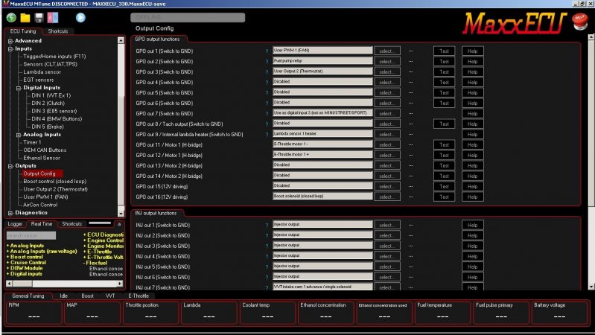Select DIN 3 (E85 sensor) tree item
This screenshot has width=595, height=335.
(x=54, y=111)
